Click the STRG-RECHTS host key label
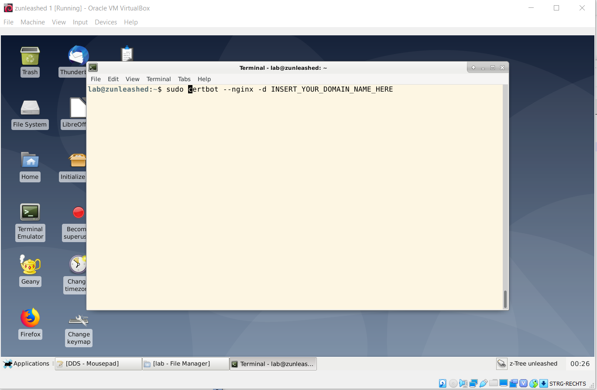 pos(568,384)
